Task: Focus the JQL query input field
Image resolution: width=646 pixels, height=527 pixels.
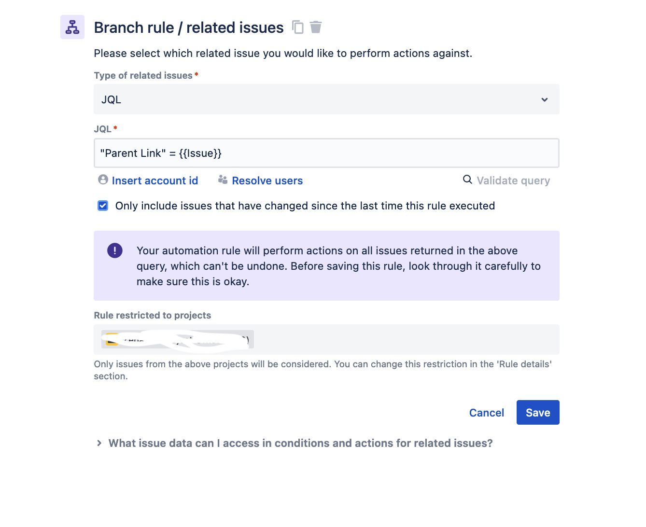Action: (x=326, y=153)
